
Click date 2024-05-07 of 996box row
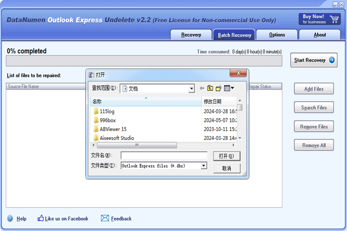point(220,120)
